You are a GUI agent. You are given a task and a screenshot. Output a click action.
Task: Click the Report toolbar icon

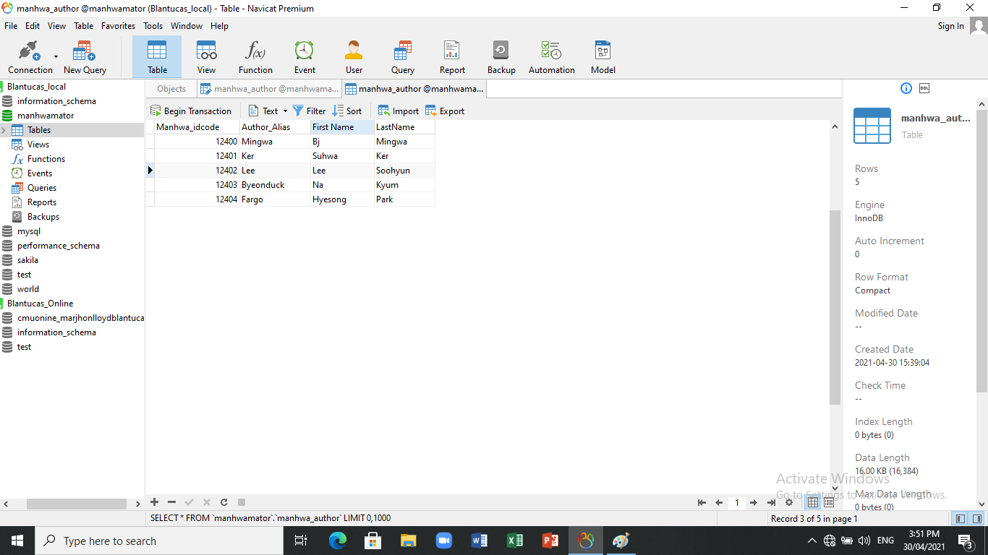452,57
